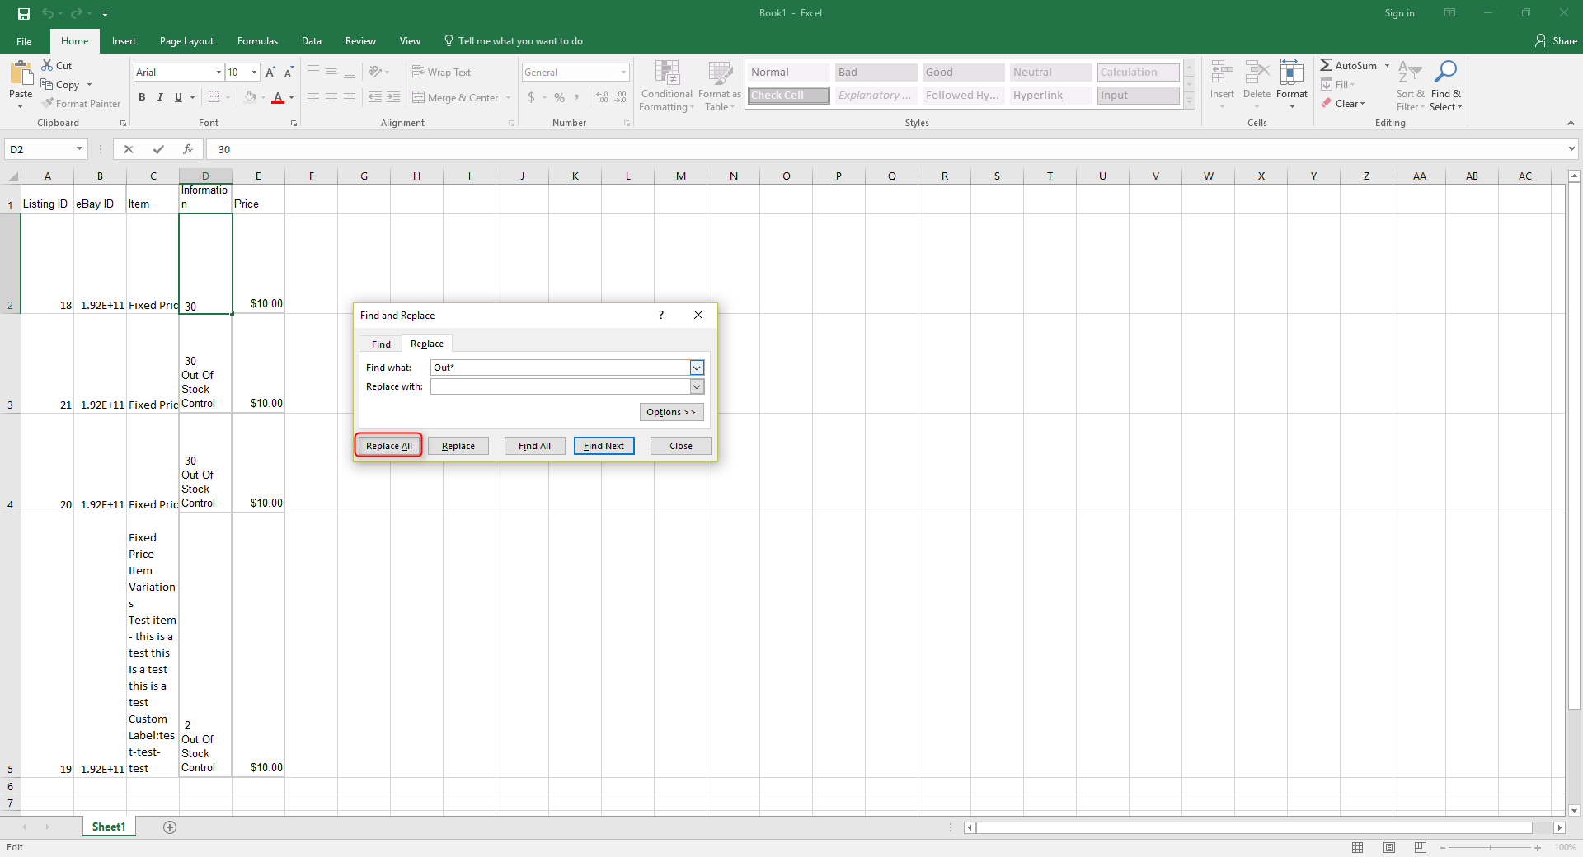This screenshot has width=1583, height=857.
Task: Open the Find & Select menu
Action: tap(1445, 86)
